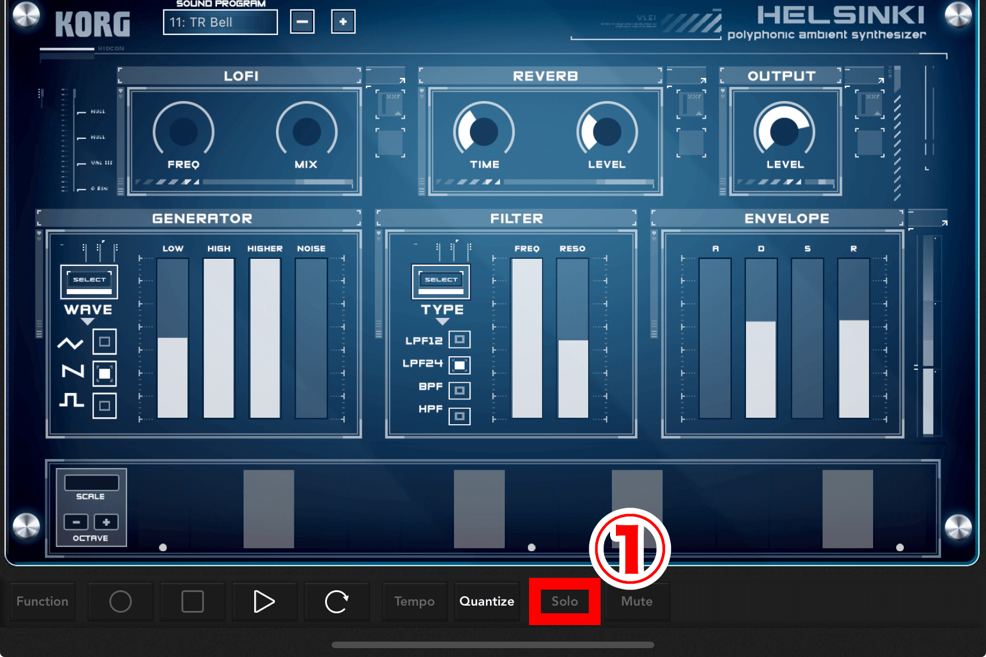Start recording with the circle button
Image resolution: width=986 pixels, height=657 pixels.
[121, 601]
